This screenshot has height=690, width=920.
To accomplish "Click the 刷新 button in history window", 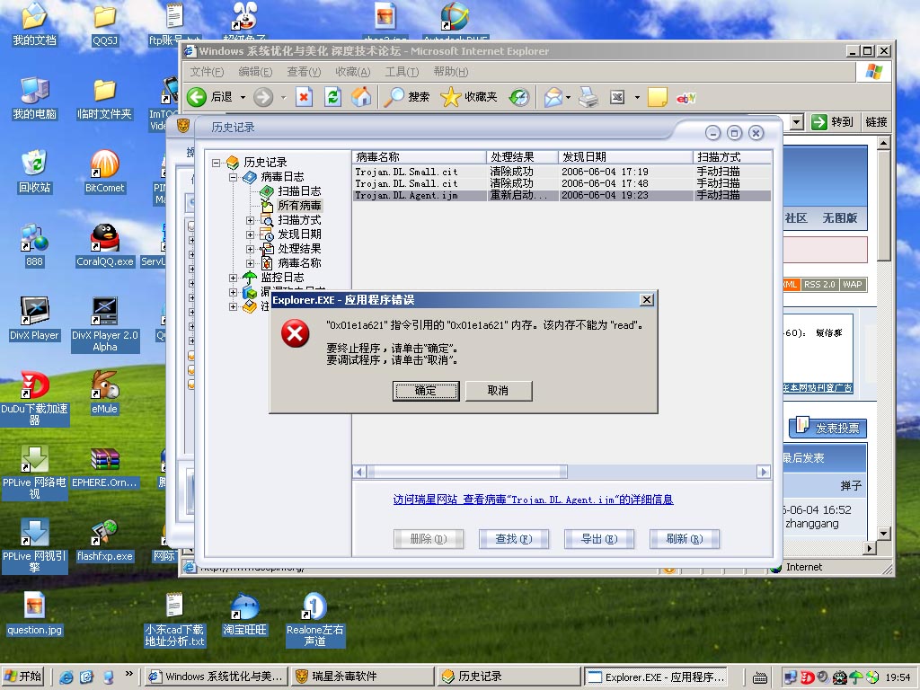I will click(x=684, y=539).
